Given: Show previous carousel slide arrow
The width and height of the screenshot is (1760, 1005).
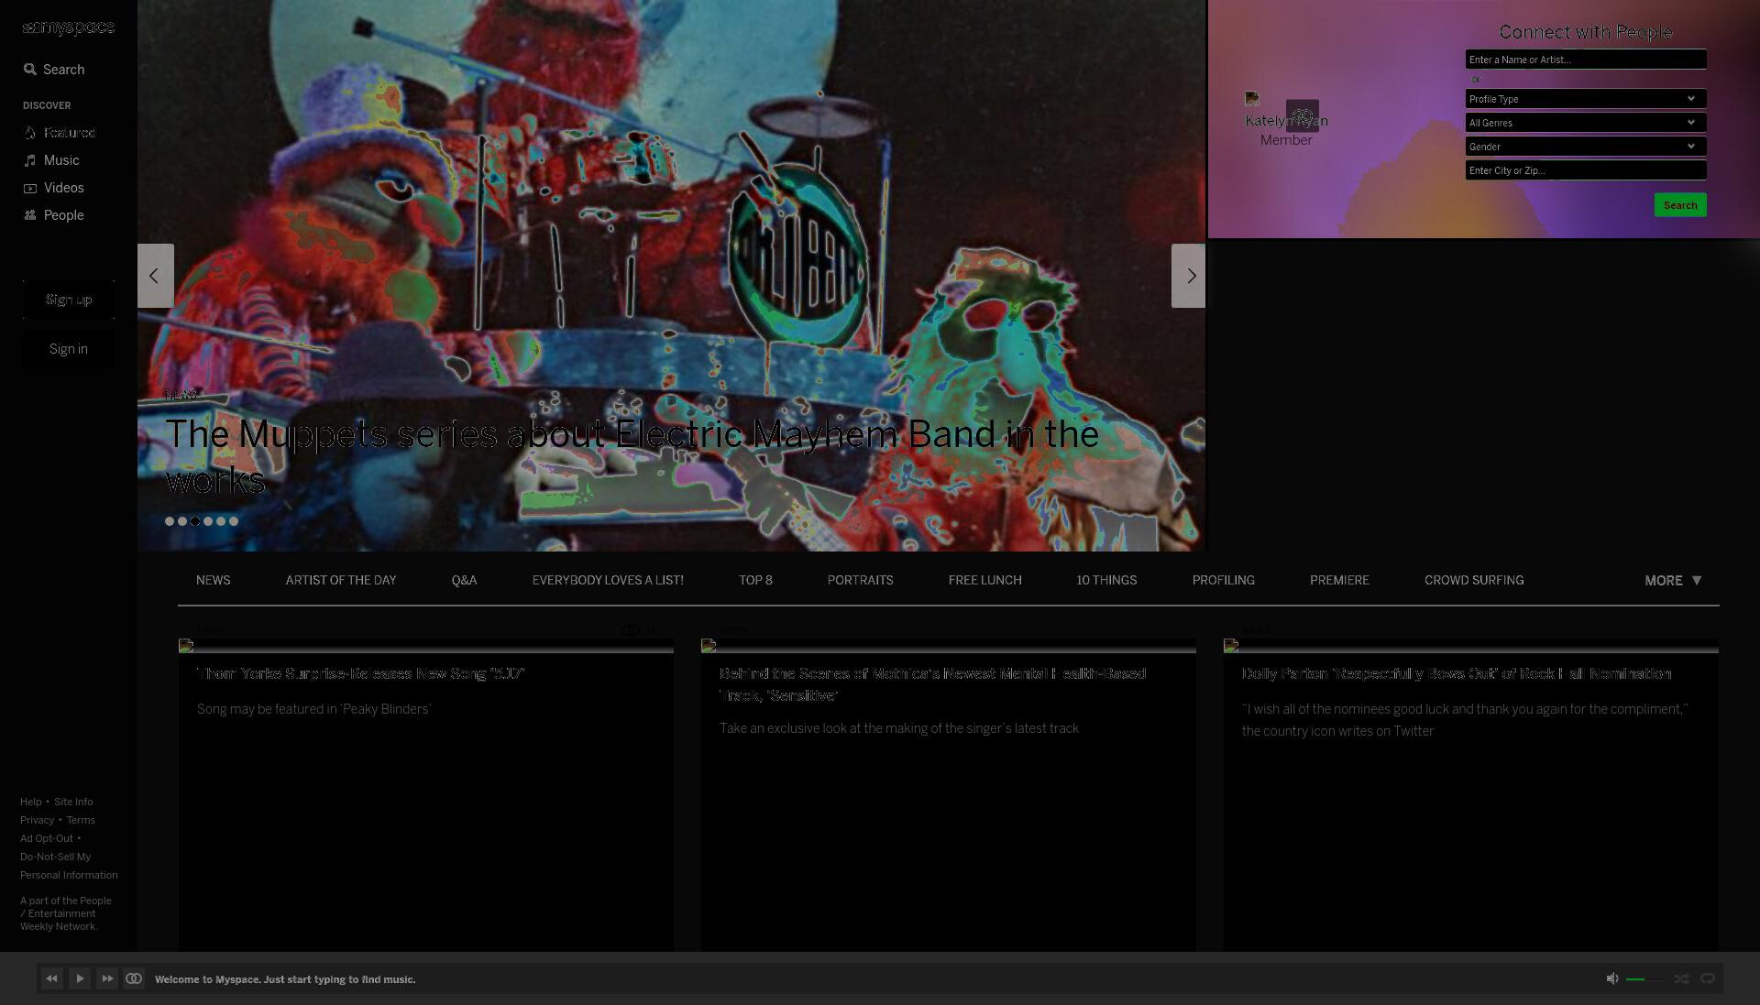Looking at the screenshot, I should pyautogui.click(x=155, y=276).
